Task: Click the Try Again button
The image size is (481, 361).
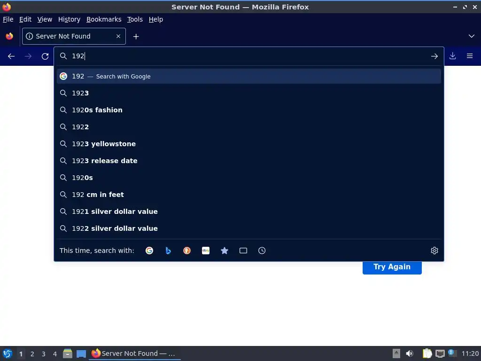Action: click(x=392, y=267)
